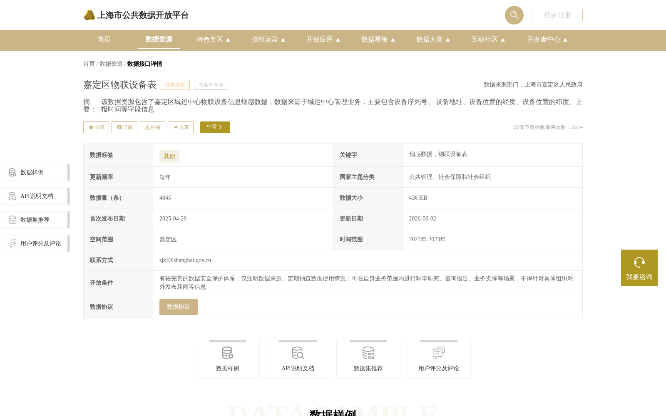Click the 关键字 value 烟感数据，物联设备表
The image size is (666, 416).
pos(438,154)
